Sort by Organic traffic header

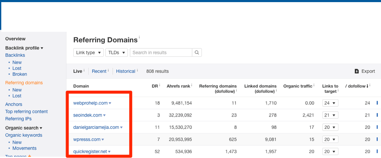pos(298,86)
